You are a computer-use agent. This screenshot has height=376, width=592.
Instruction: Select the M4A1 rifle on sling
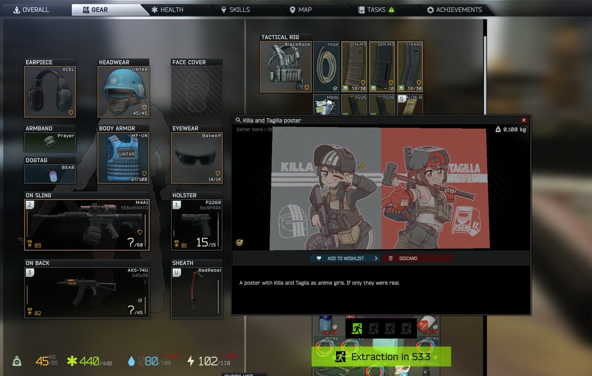click(x=87, y=225)
